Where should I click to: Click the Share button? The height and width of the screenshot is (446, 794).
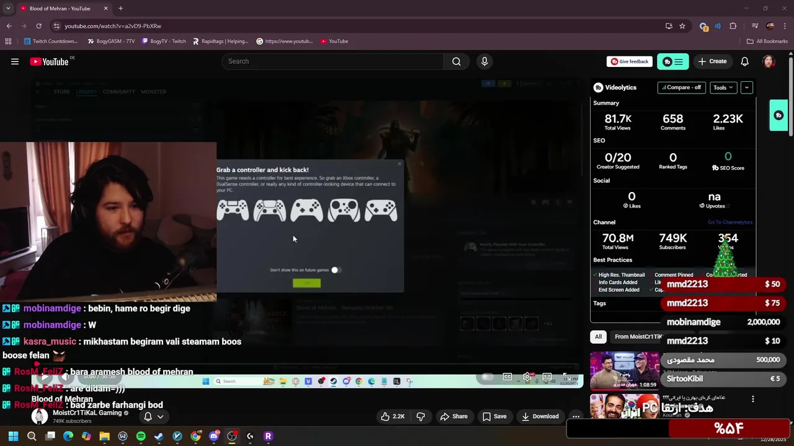(453, 417)
